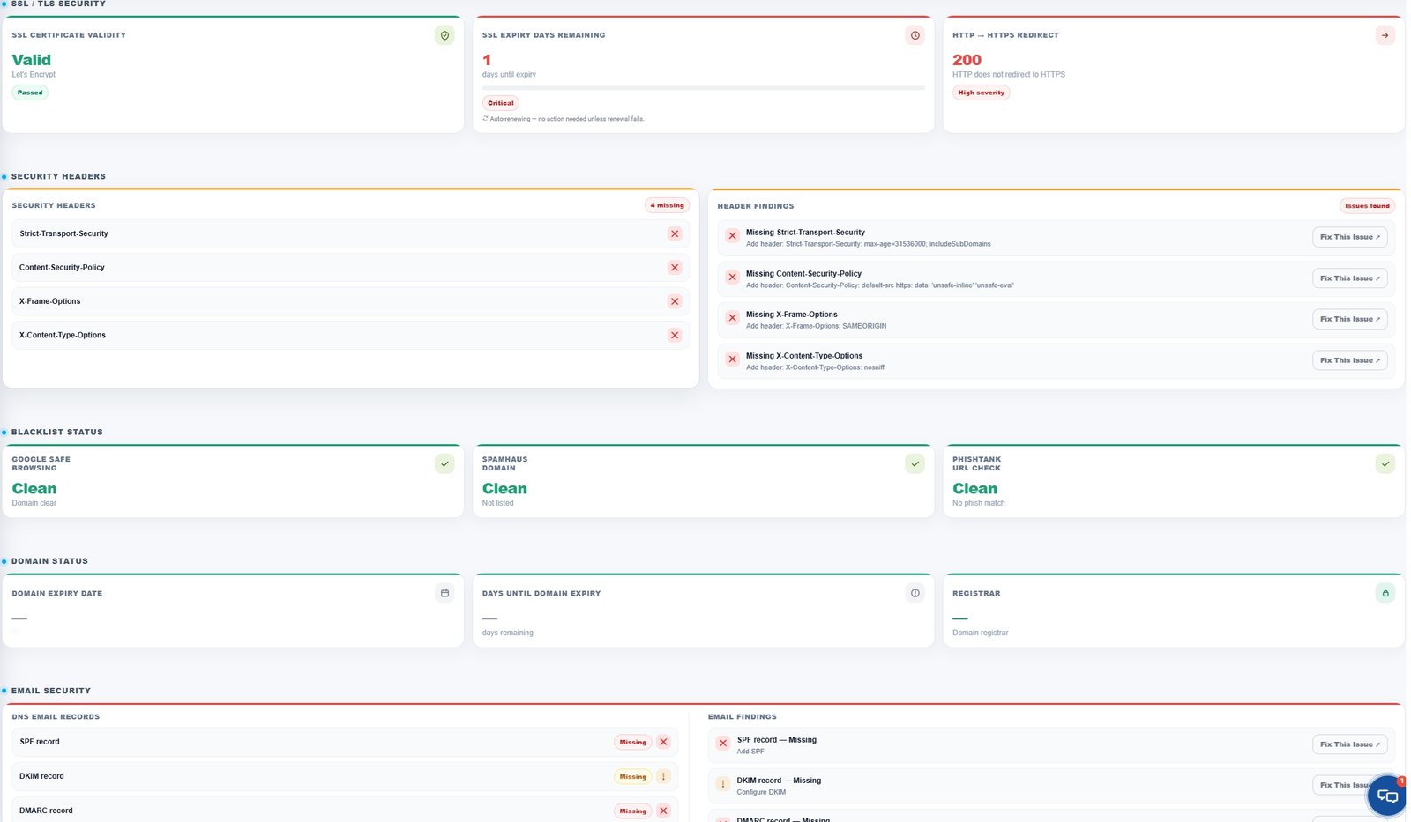
Task: Click Fix This Issue for Missing Strict-Transport-Security
Action: point(1349,237)
